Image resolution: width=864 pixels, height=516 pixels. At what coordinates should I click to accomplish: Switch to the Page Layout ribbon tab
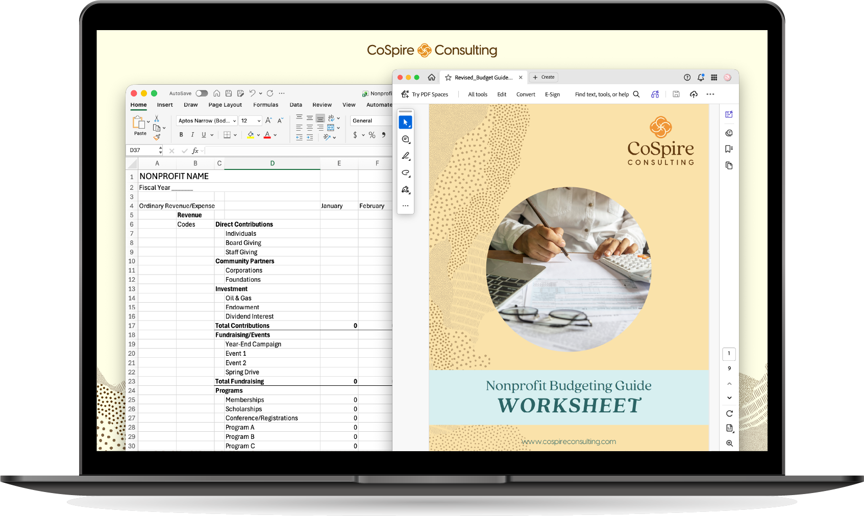(x=225, y=105)
